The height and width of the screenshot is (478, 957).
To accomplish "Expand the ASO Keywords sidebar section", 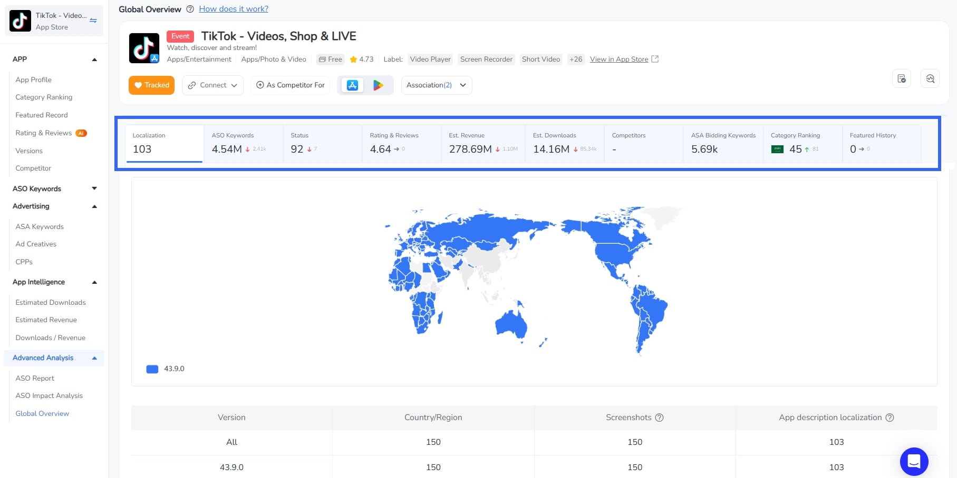I will (x=94, y=188).
